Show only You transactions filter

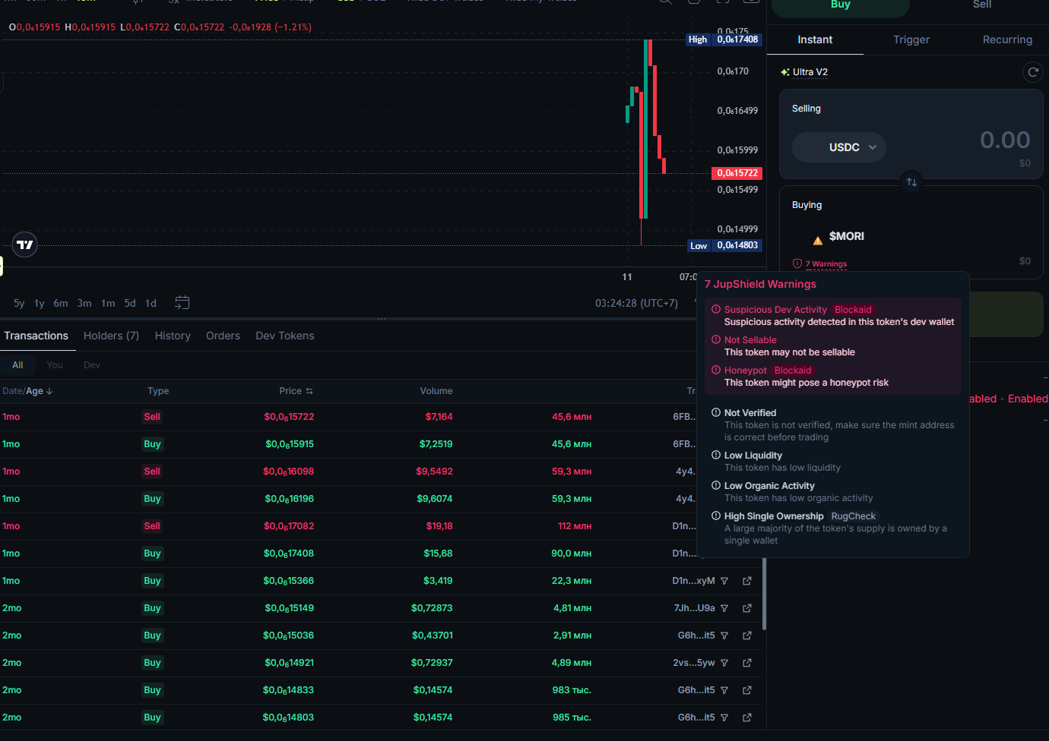tap(55, 365)
